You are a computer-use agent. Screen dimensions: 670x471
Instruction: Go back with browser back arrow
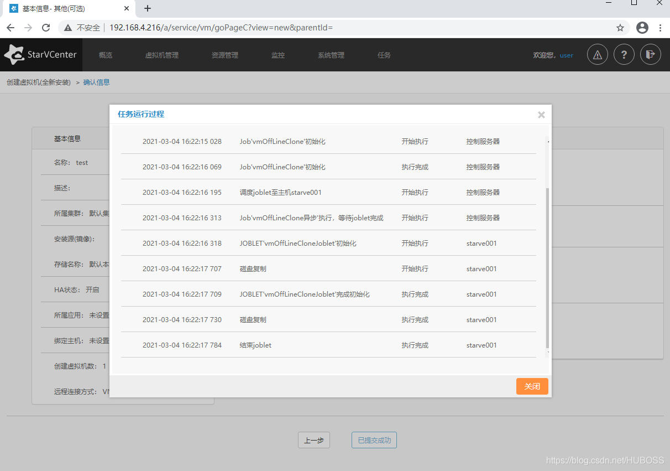[x=11, y=28]
